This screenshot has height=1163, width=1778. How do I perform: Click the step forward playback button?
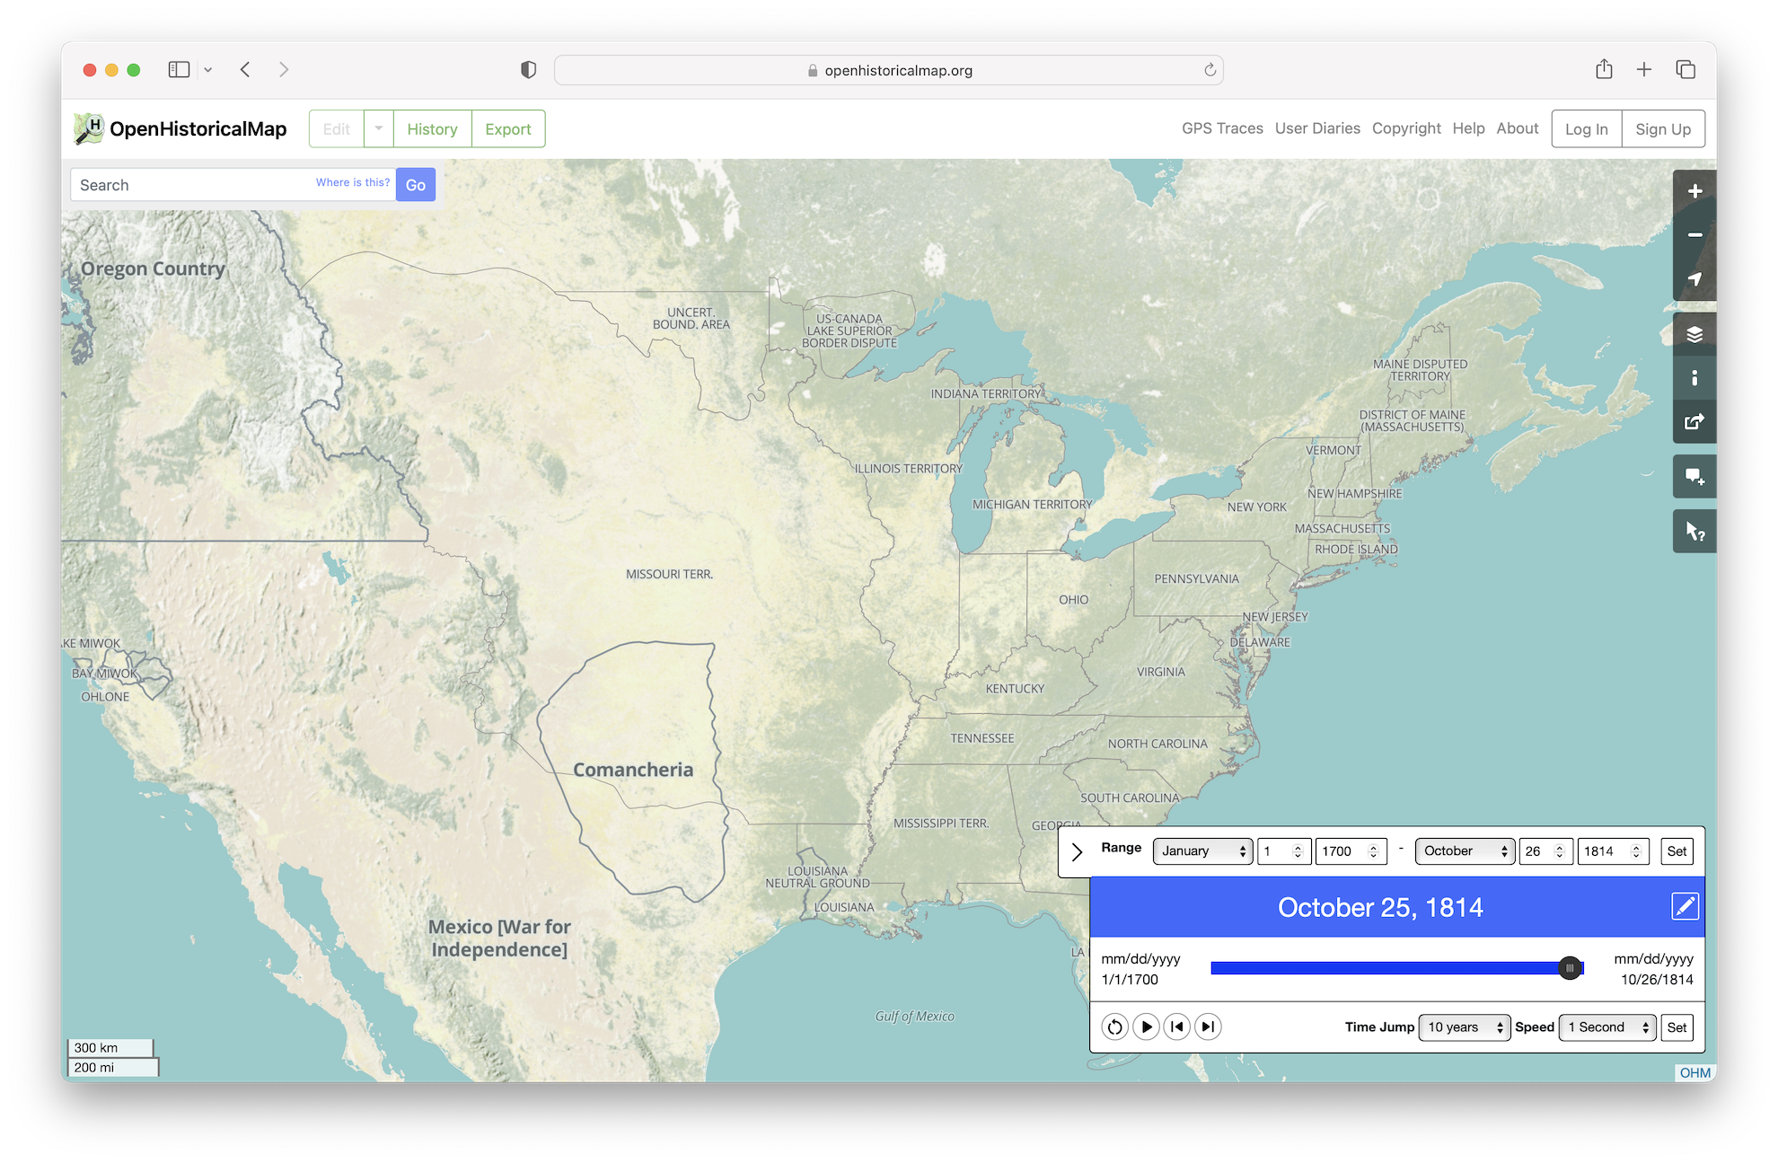(x=1208, y=1026)
